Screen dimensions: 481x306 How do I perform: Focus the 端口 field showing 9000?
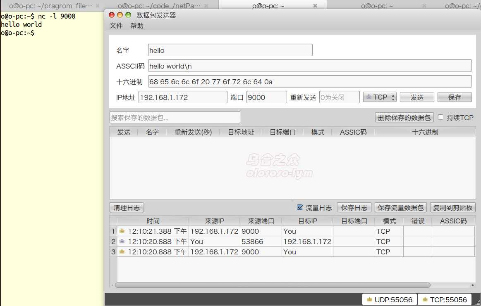pos(267,97)
